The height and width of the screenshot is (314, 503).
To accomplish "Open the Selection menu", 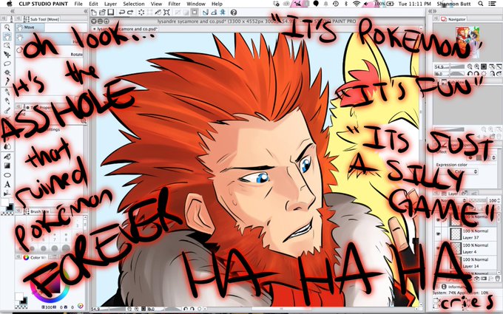I will 133,4.
